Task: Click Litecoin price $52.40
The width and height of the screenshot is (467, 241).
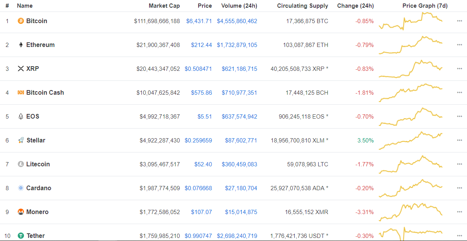Action: 203,164
